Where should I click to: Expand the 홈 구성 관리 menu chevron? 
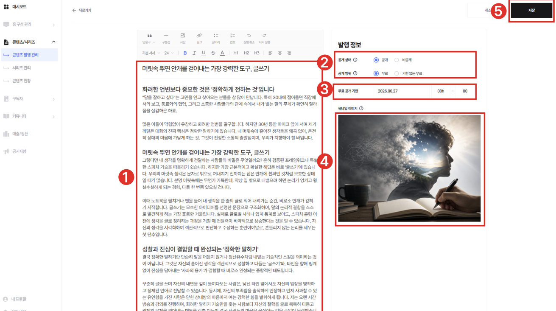coord(54,25)
